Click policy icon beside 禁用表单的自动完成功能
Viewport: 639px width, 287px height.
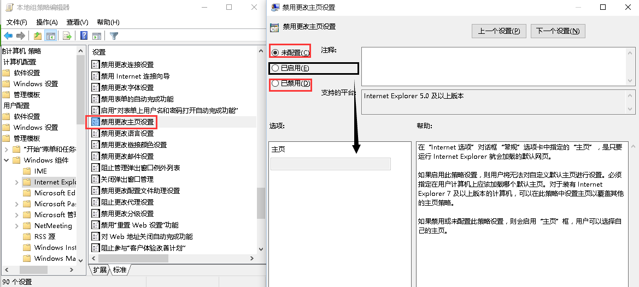(95, 99)
